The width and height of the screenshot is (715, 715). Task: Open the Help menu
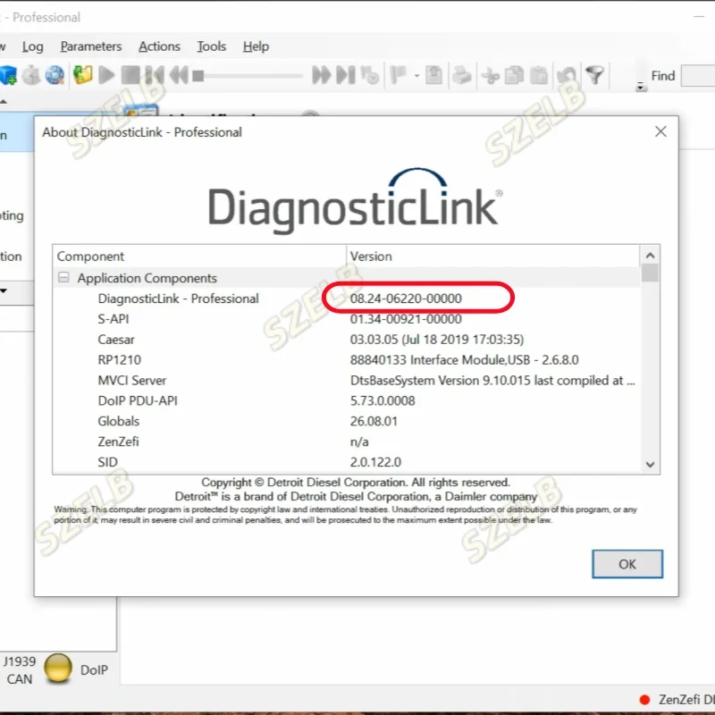[256, 46]
